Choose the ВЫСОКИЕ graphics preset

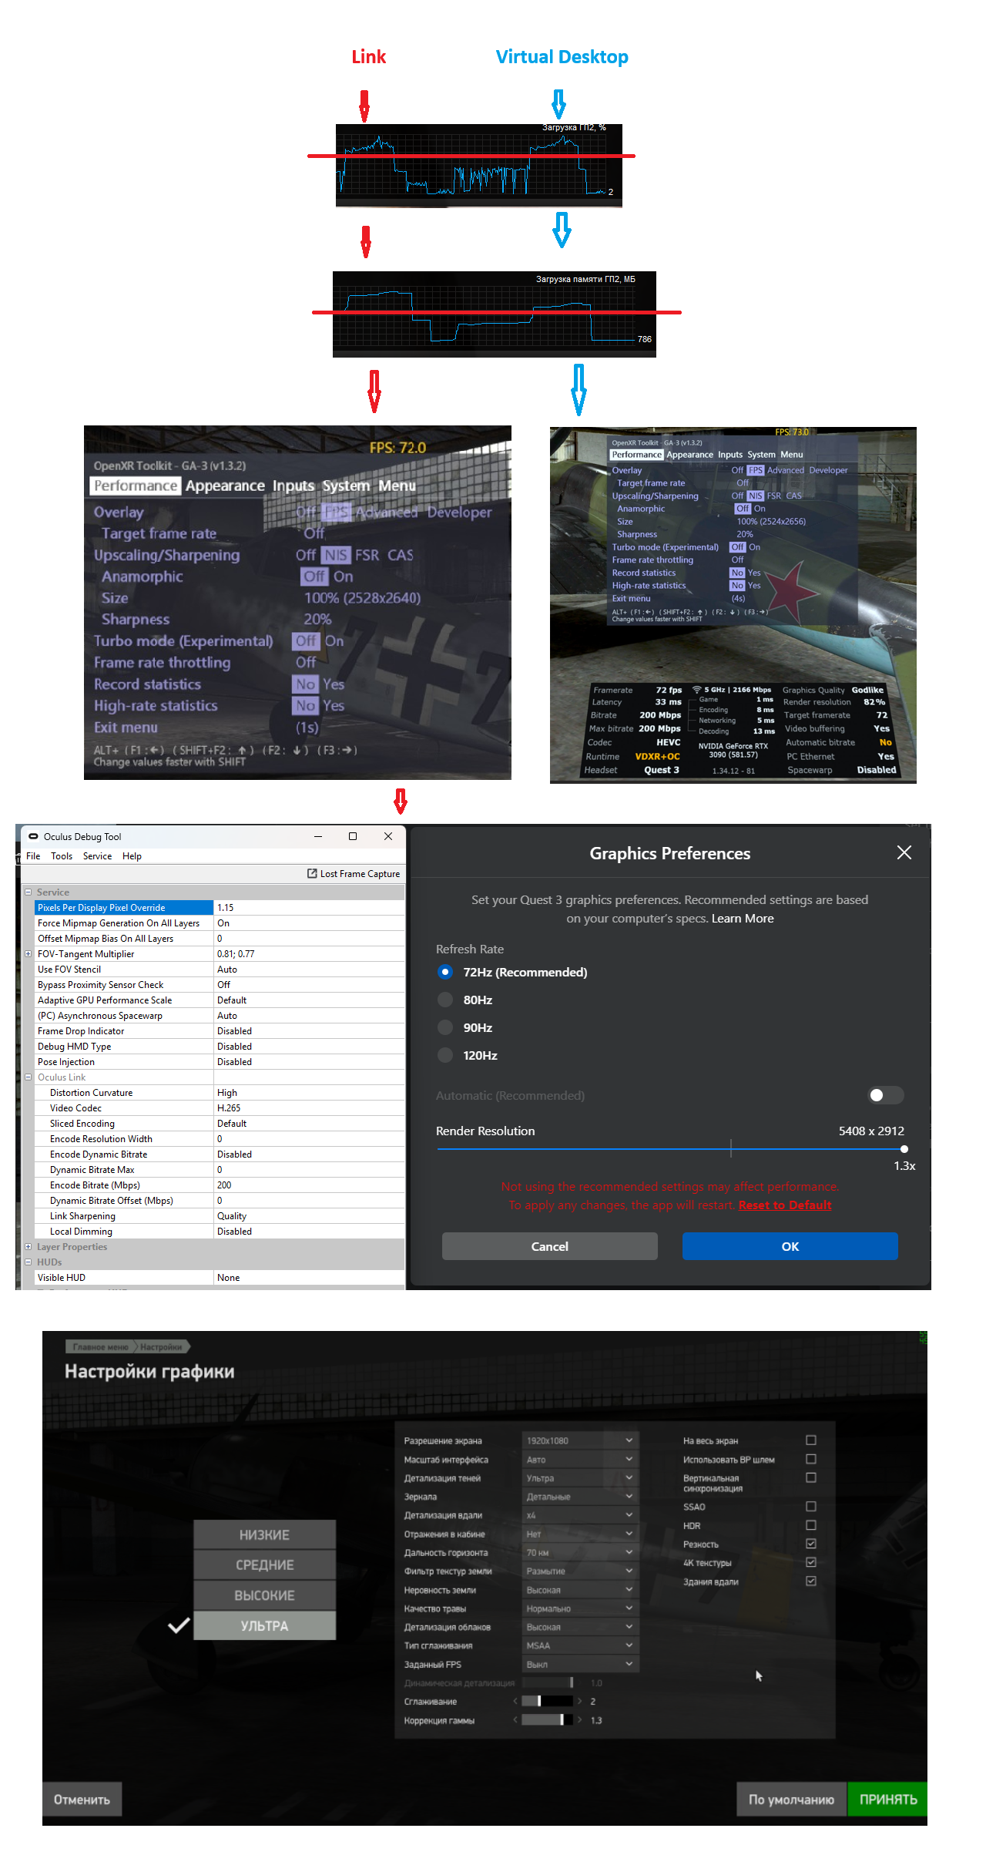(264, 1595)
